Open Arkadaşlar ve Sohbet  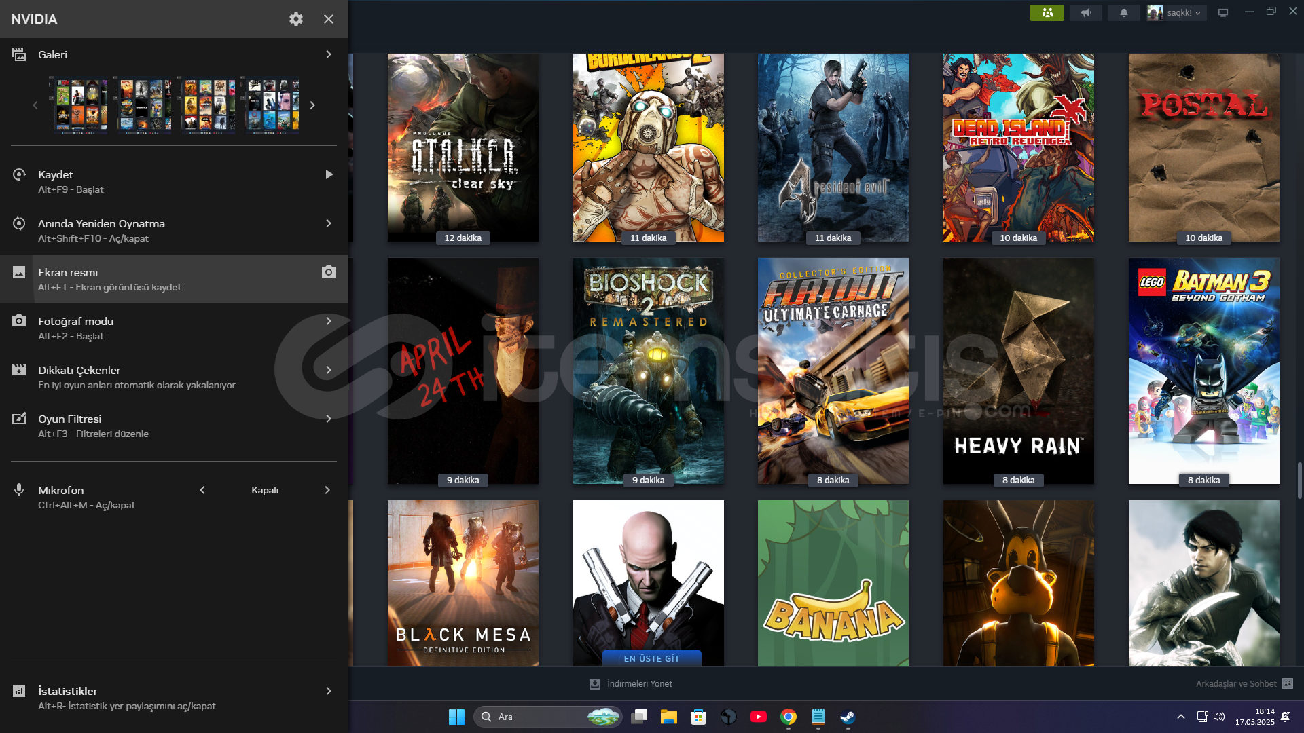1244,683
